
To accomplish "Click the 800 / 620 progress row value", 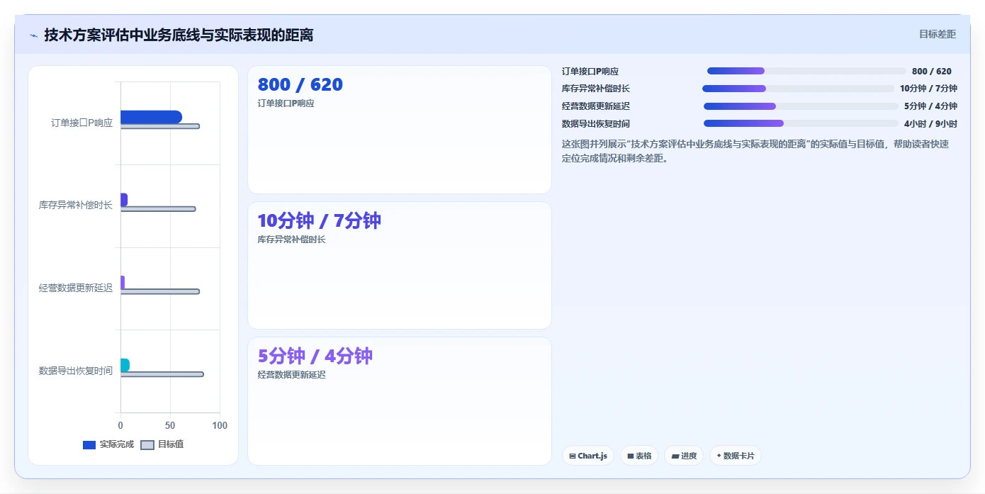I will tap(932, 72).
